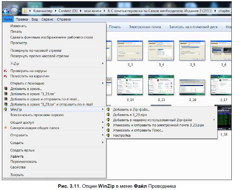Screen dimensions: 234x190
Task: Expand the Синхронизация общих папок submenu arrow
Action: click(x=103, y=128)
